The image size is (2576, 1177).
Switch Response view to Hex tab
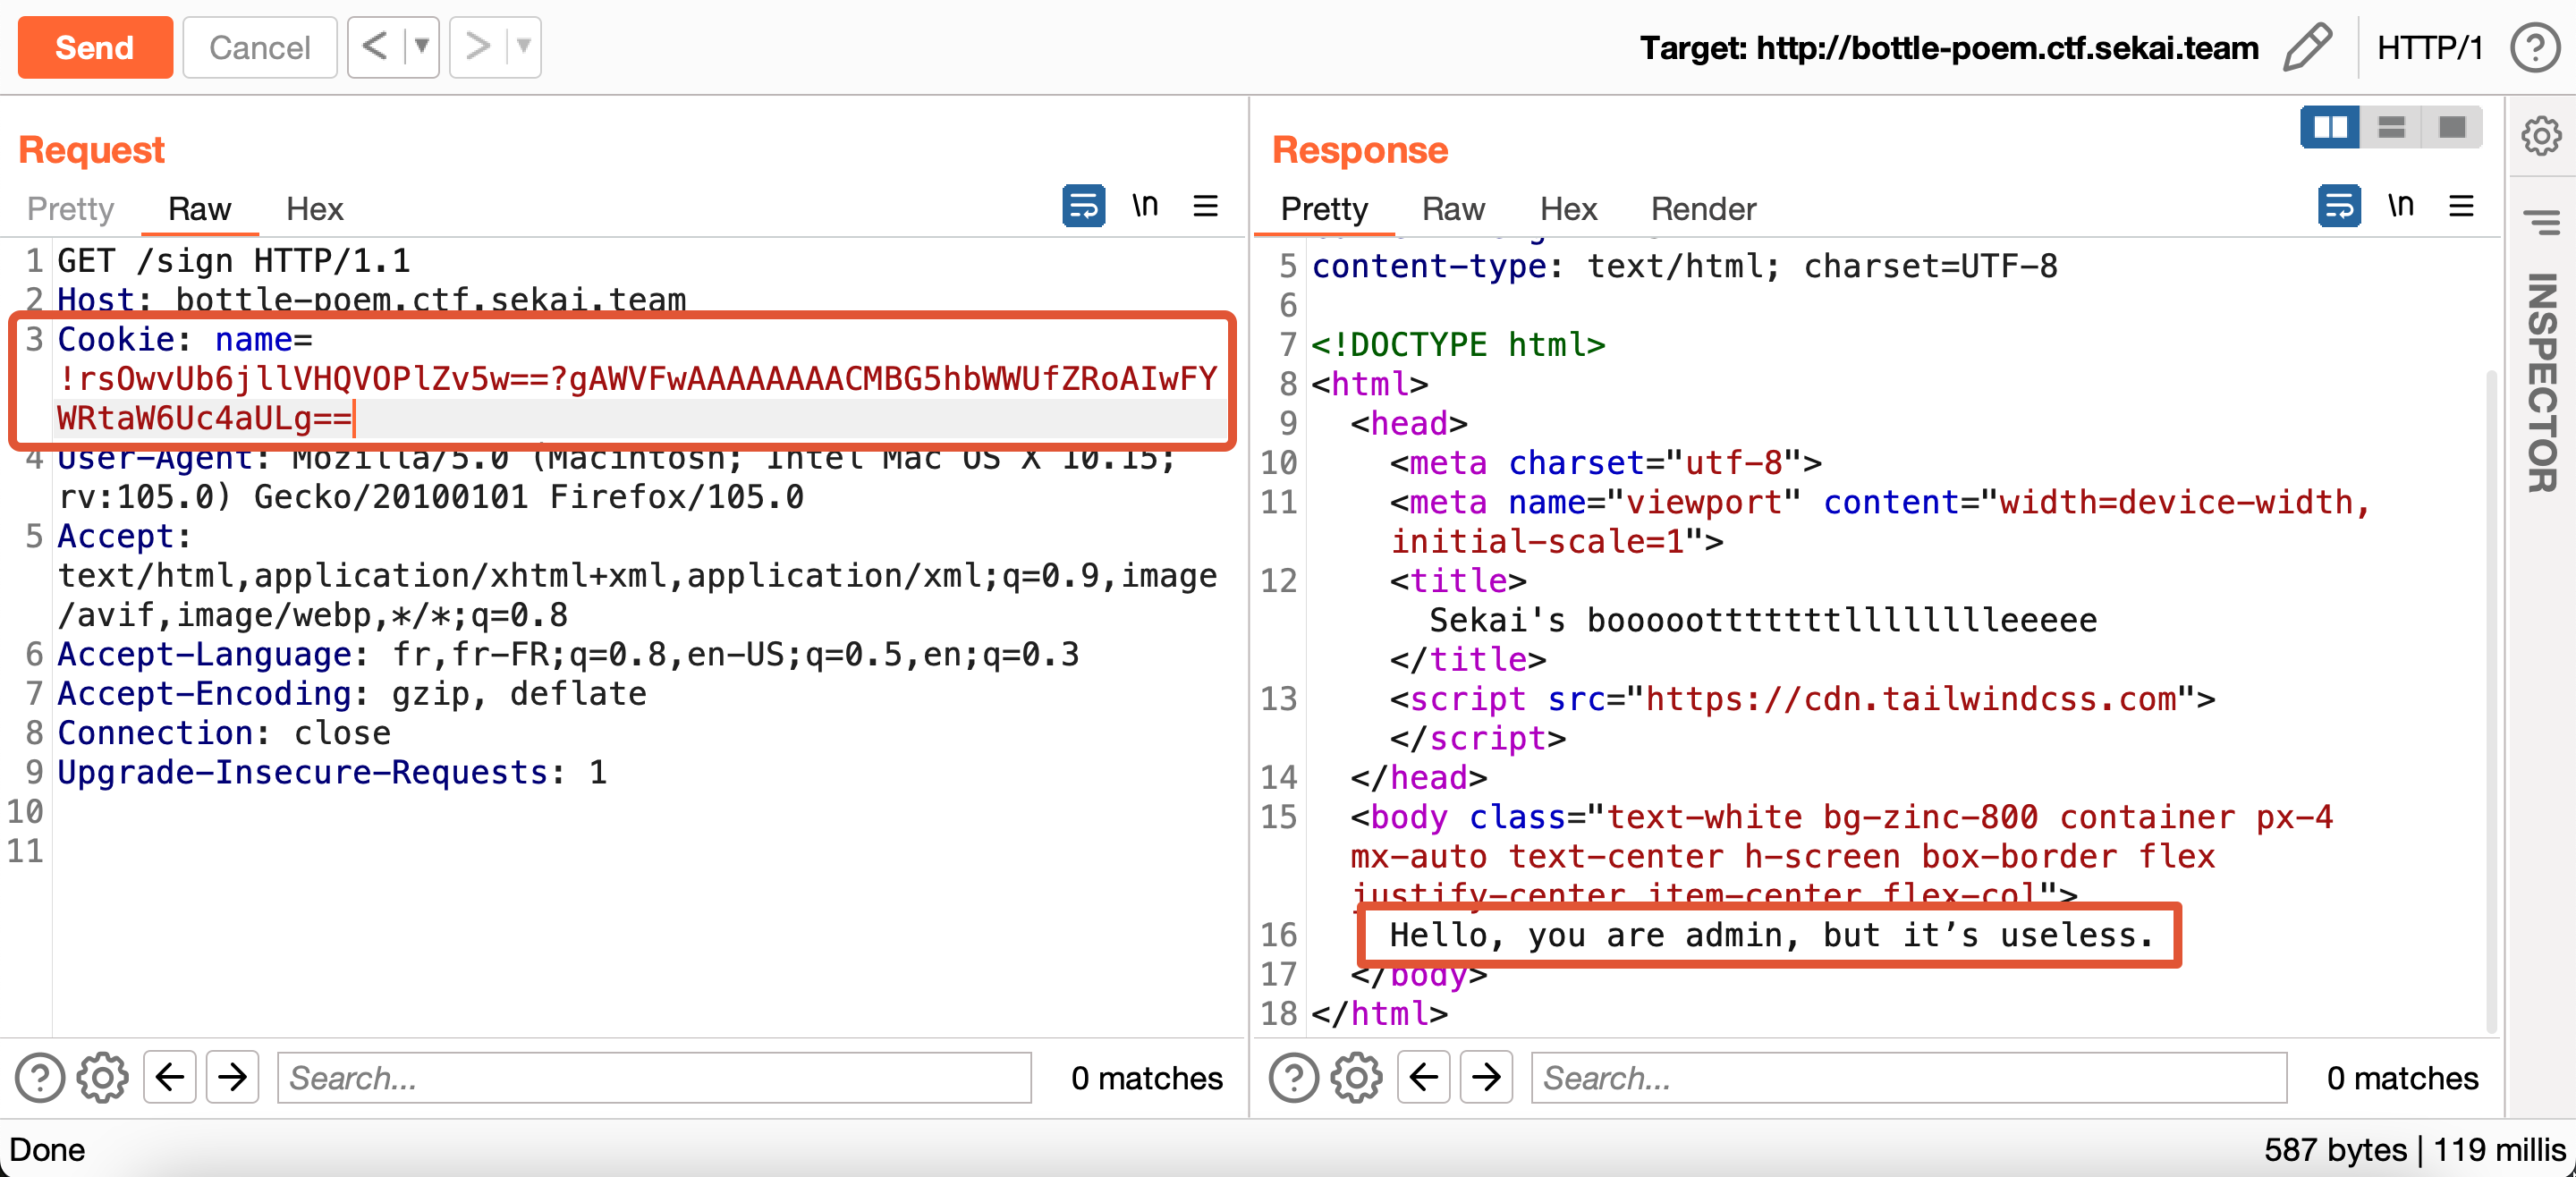coord(1568,208)
